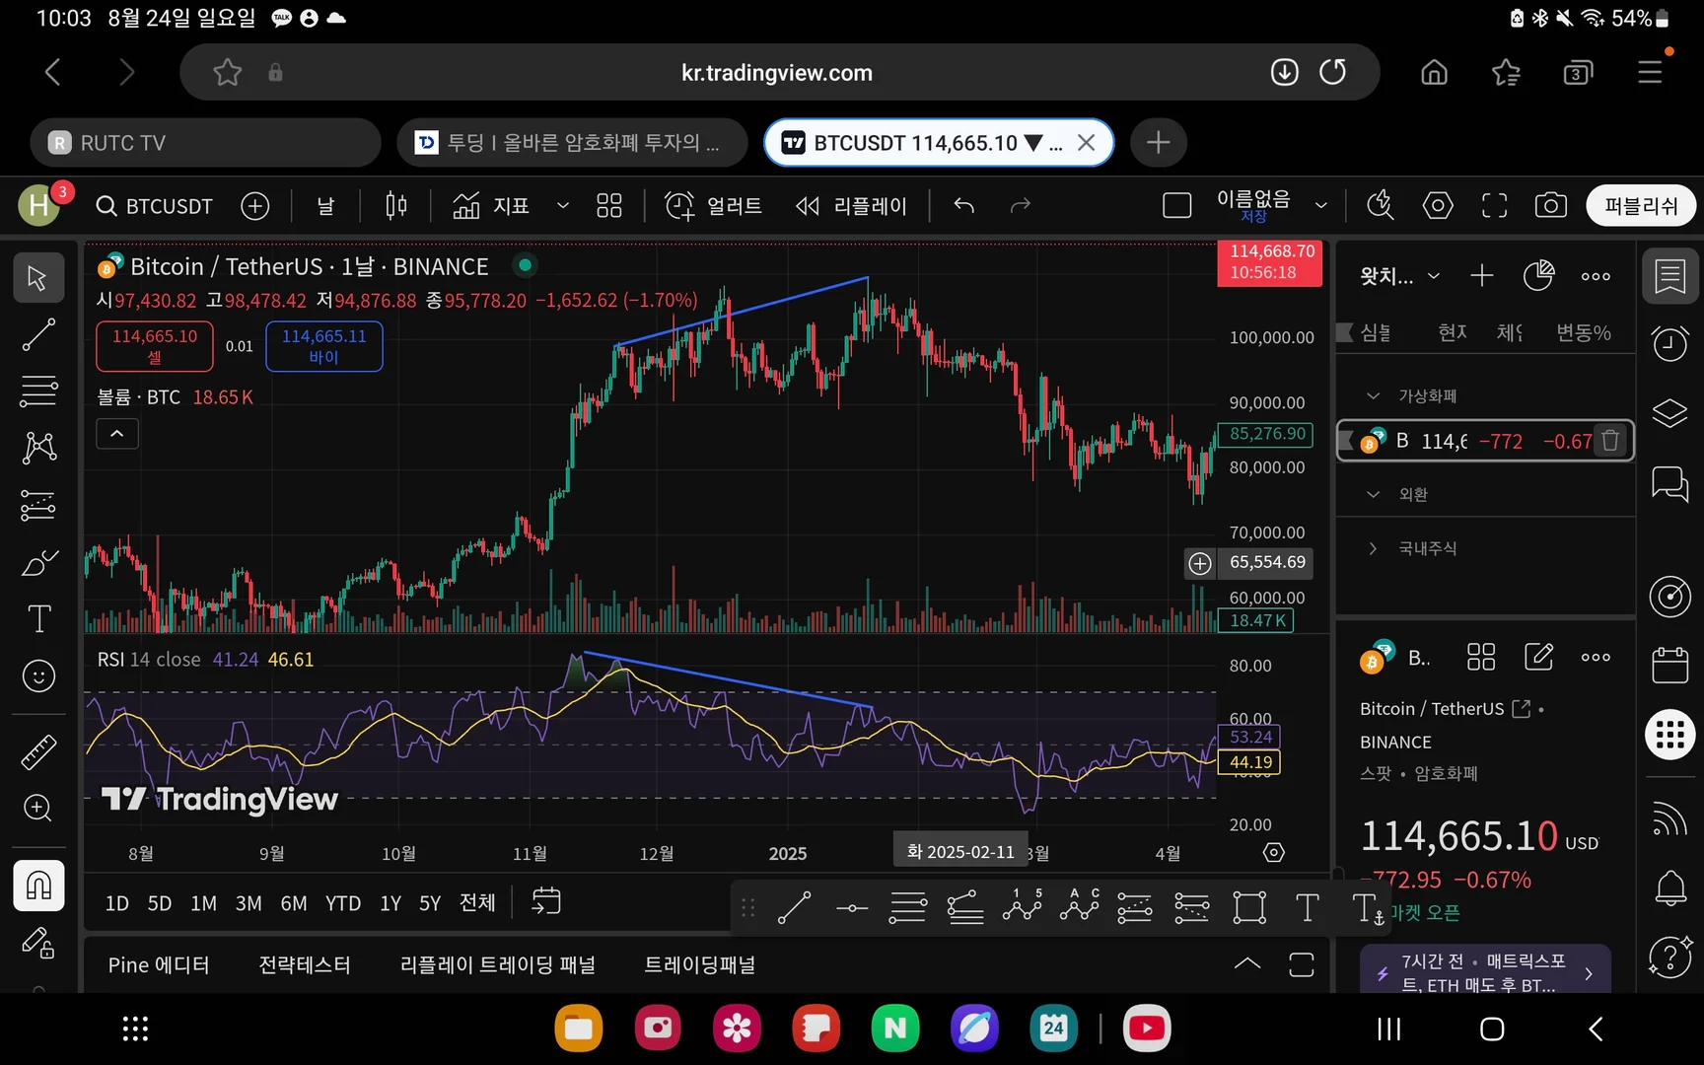Open the emoji icons tool
Viewport: 1704px width, 1065px height.
click(x=38, y=676)
